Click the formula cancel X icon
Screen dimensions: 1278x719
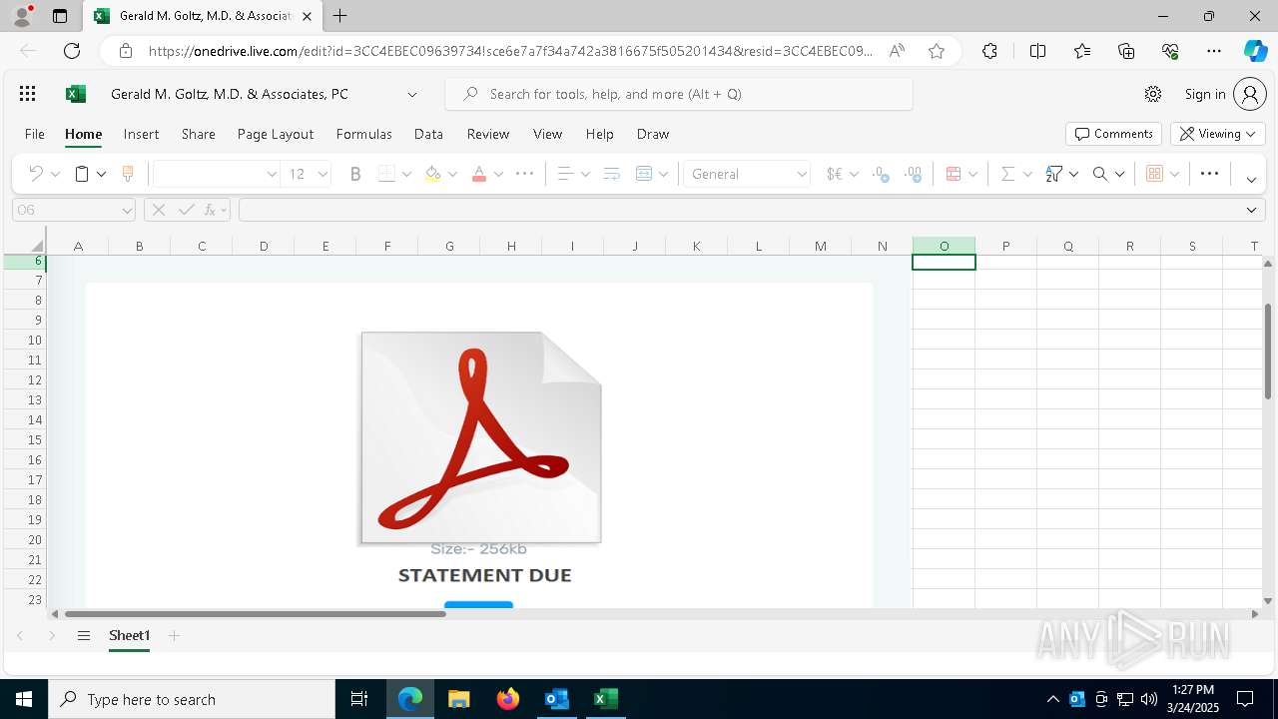[158, 210]
